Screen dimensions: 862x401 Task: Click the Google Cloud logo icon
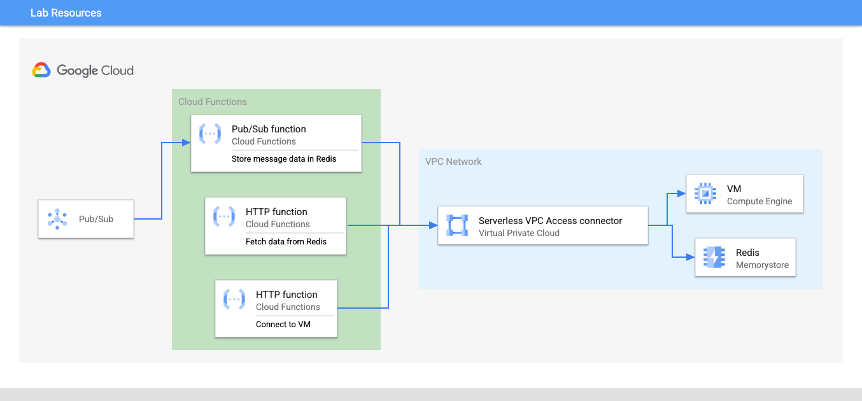point(41,71)
